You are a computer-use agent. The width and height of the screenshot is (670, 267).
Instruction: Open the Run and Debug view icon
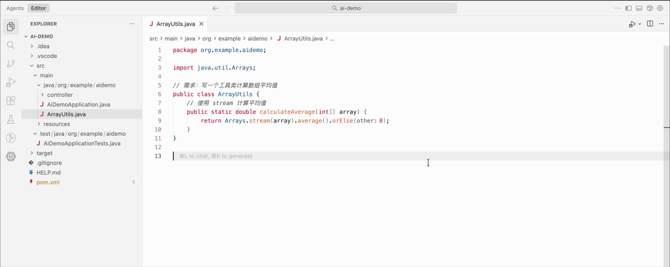[x=11, y=82]
